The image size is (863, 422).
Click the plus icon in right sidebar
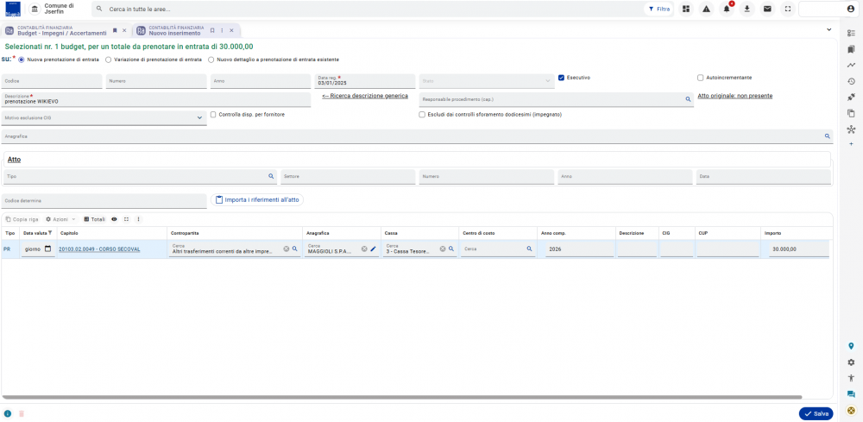click(851, 143)
